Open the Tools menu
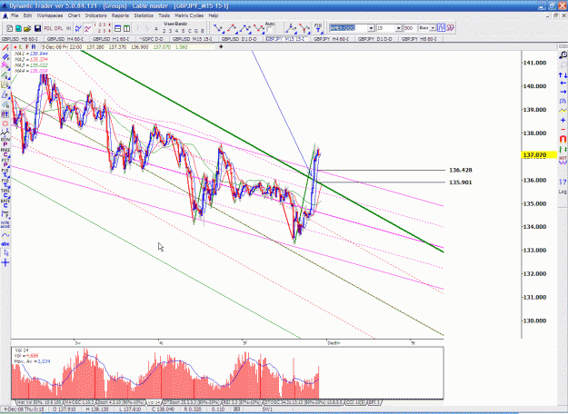Screen dimensions: 568x414 click(164, 15)
